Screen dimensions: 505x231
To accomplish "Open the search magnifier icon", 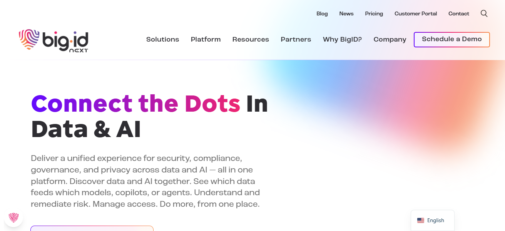I will pos(484,13).
